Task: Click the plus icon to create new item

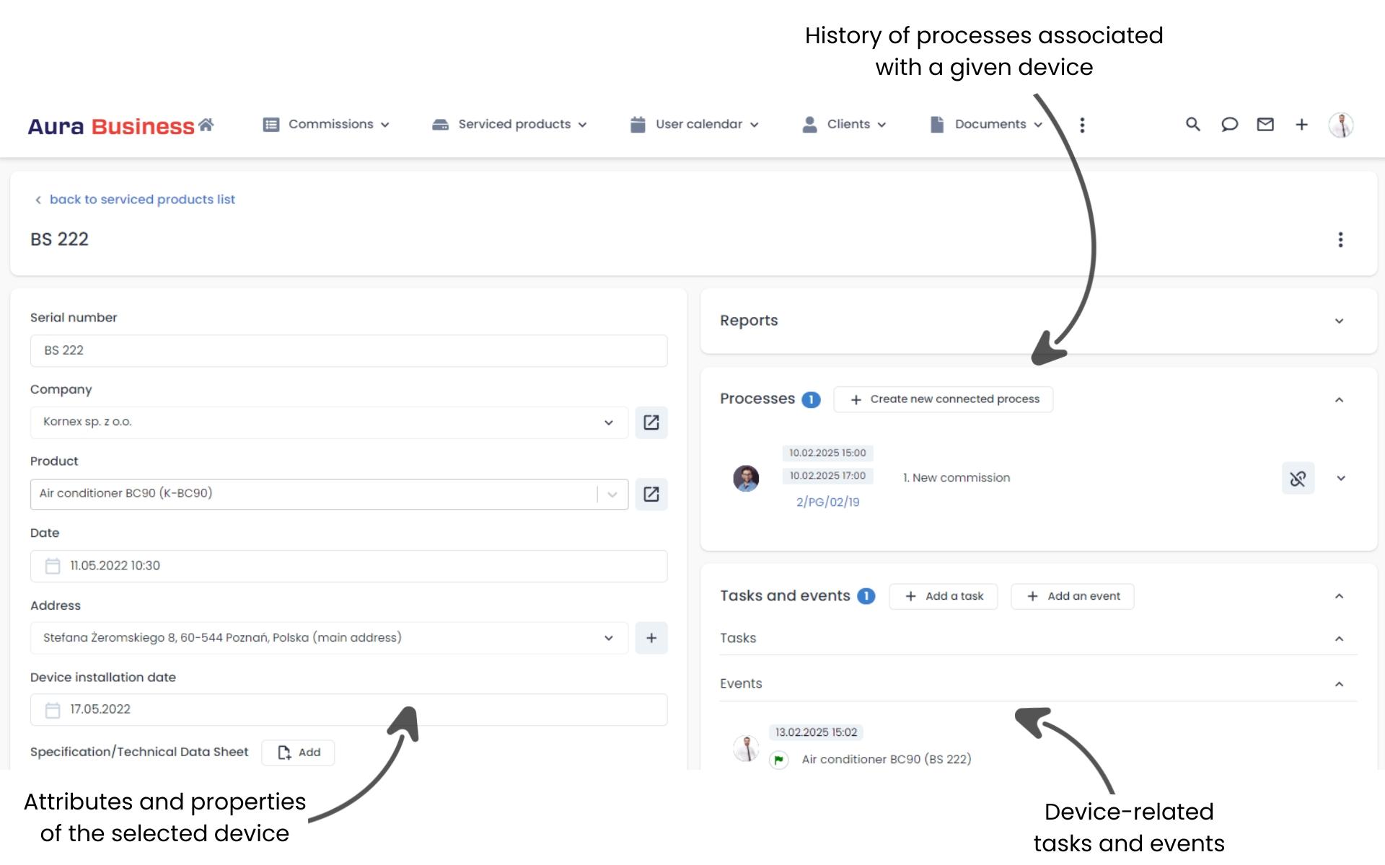Action: [x=1302, y=124]
